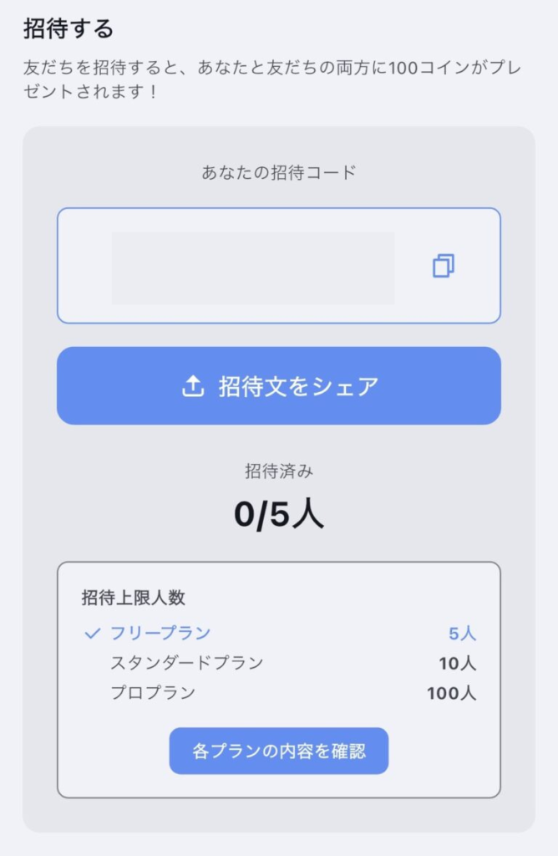The height and width of the screenshot is (856, 558).
Task: Click the copy invite code icon
Action: click(444, 266)
